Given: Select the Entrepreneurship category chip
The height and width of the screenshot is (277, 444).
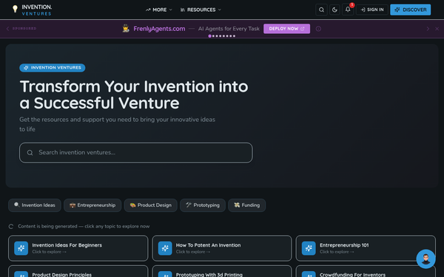Looking at the screenshot, I should pos(92,205).
